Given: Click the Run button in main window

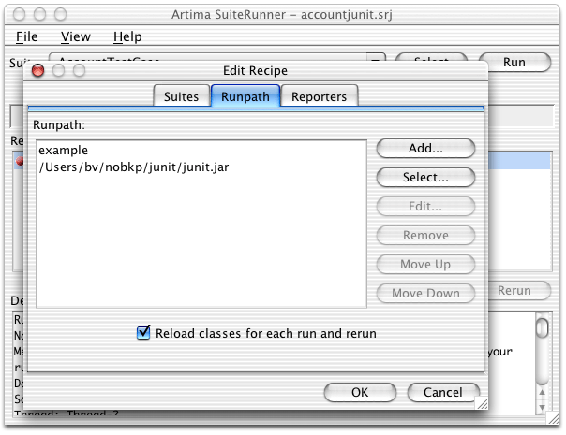Looking at the screenshot, I should click(514, 63).
